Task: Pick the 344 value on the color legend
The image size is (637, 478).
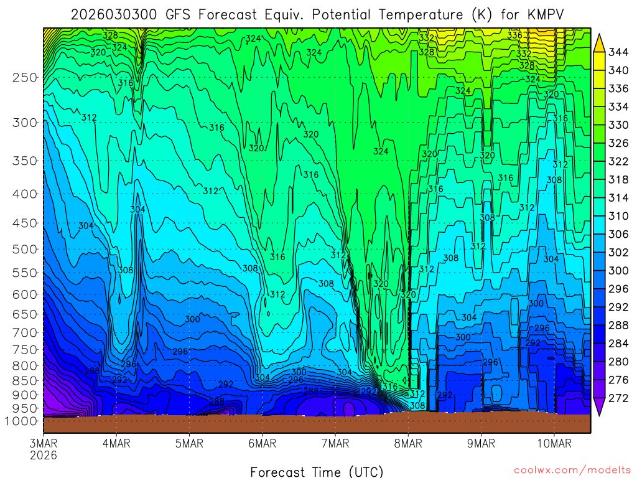Action: point(618,52)
